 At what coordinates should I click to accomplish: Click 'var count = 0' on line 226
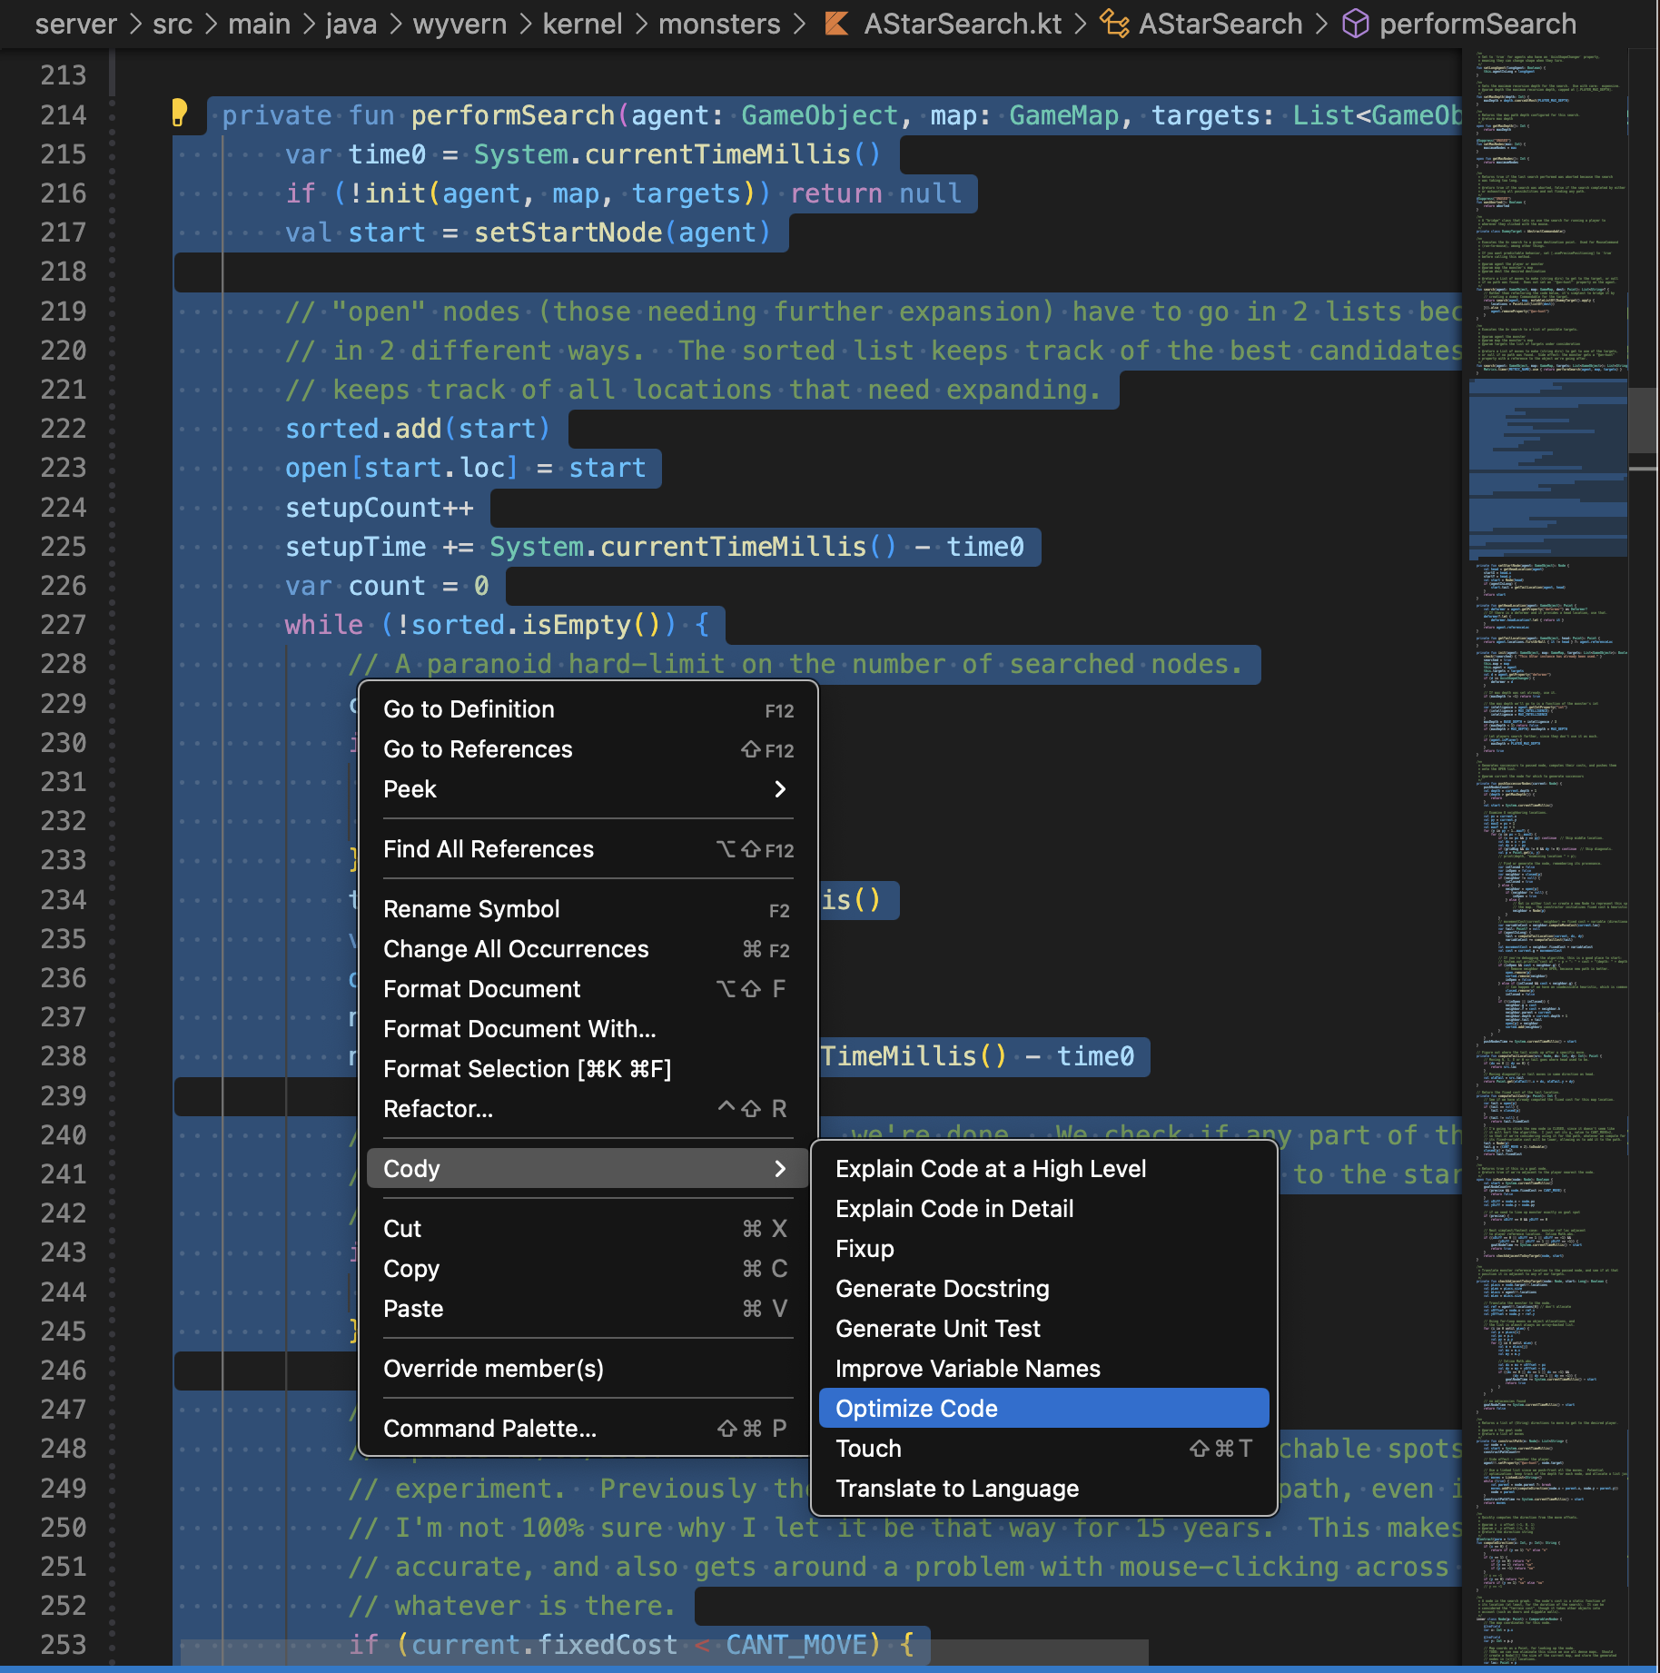tap(387, 586)
